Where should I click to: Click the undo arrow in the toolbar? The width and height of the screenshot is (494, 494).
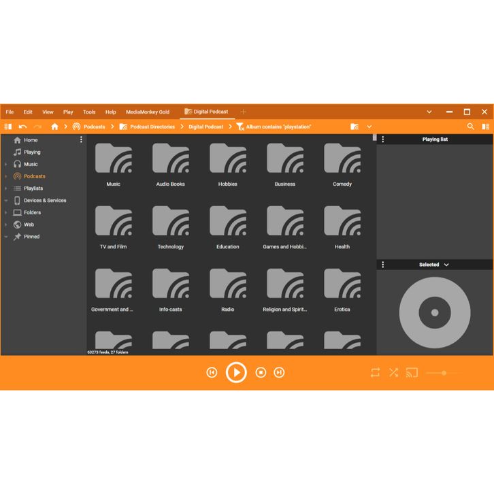coord(22,127)
